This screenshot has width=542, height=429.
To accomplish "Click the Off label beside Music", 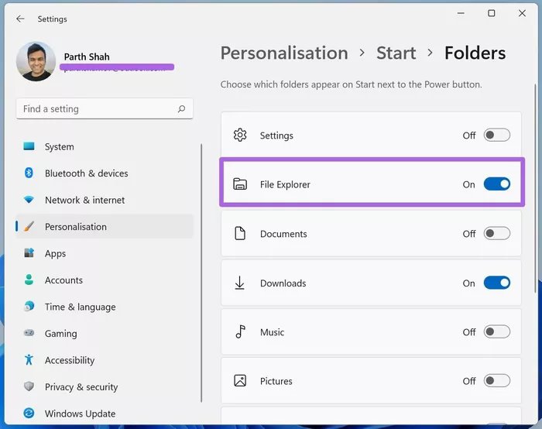I will (x=469, y=332).
